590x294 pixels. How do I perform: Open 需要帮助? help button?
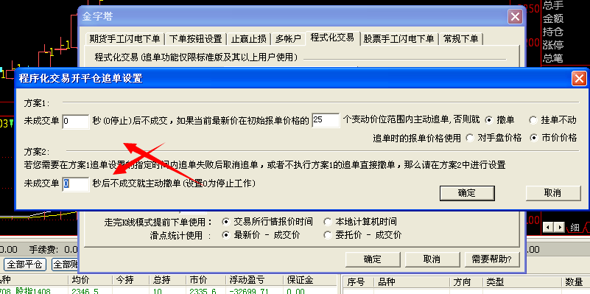pos(491,259)
